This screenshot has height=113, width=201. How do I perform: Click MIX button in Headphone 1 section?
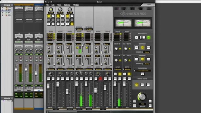tap(142, 47)
